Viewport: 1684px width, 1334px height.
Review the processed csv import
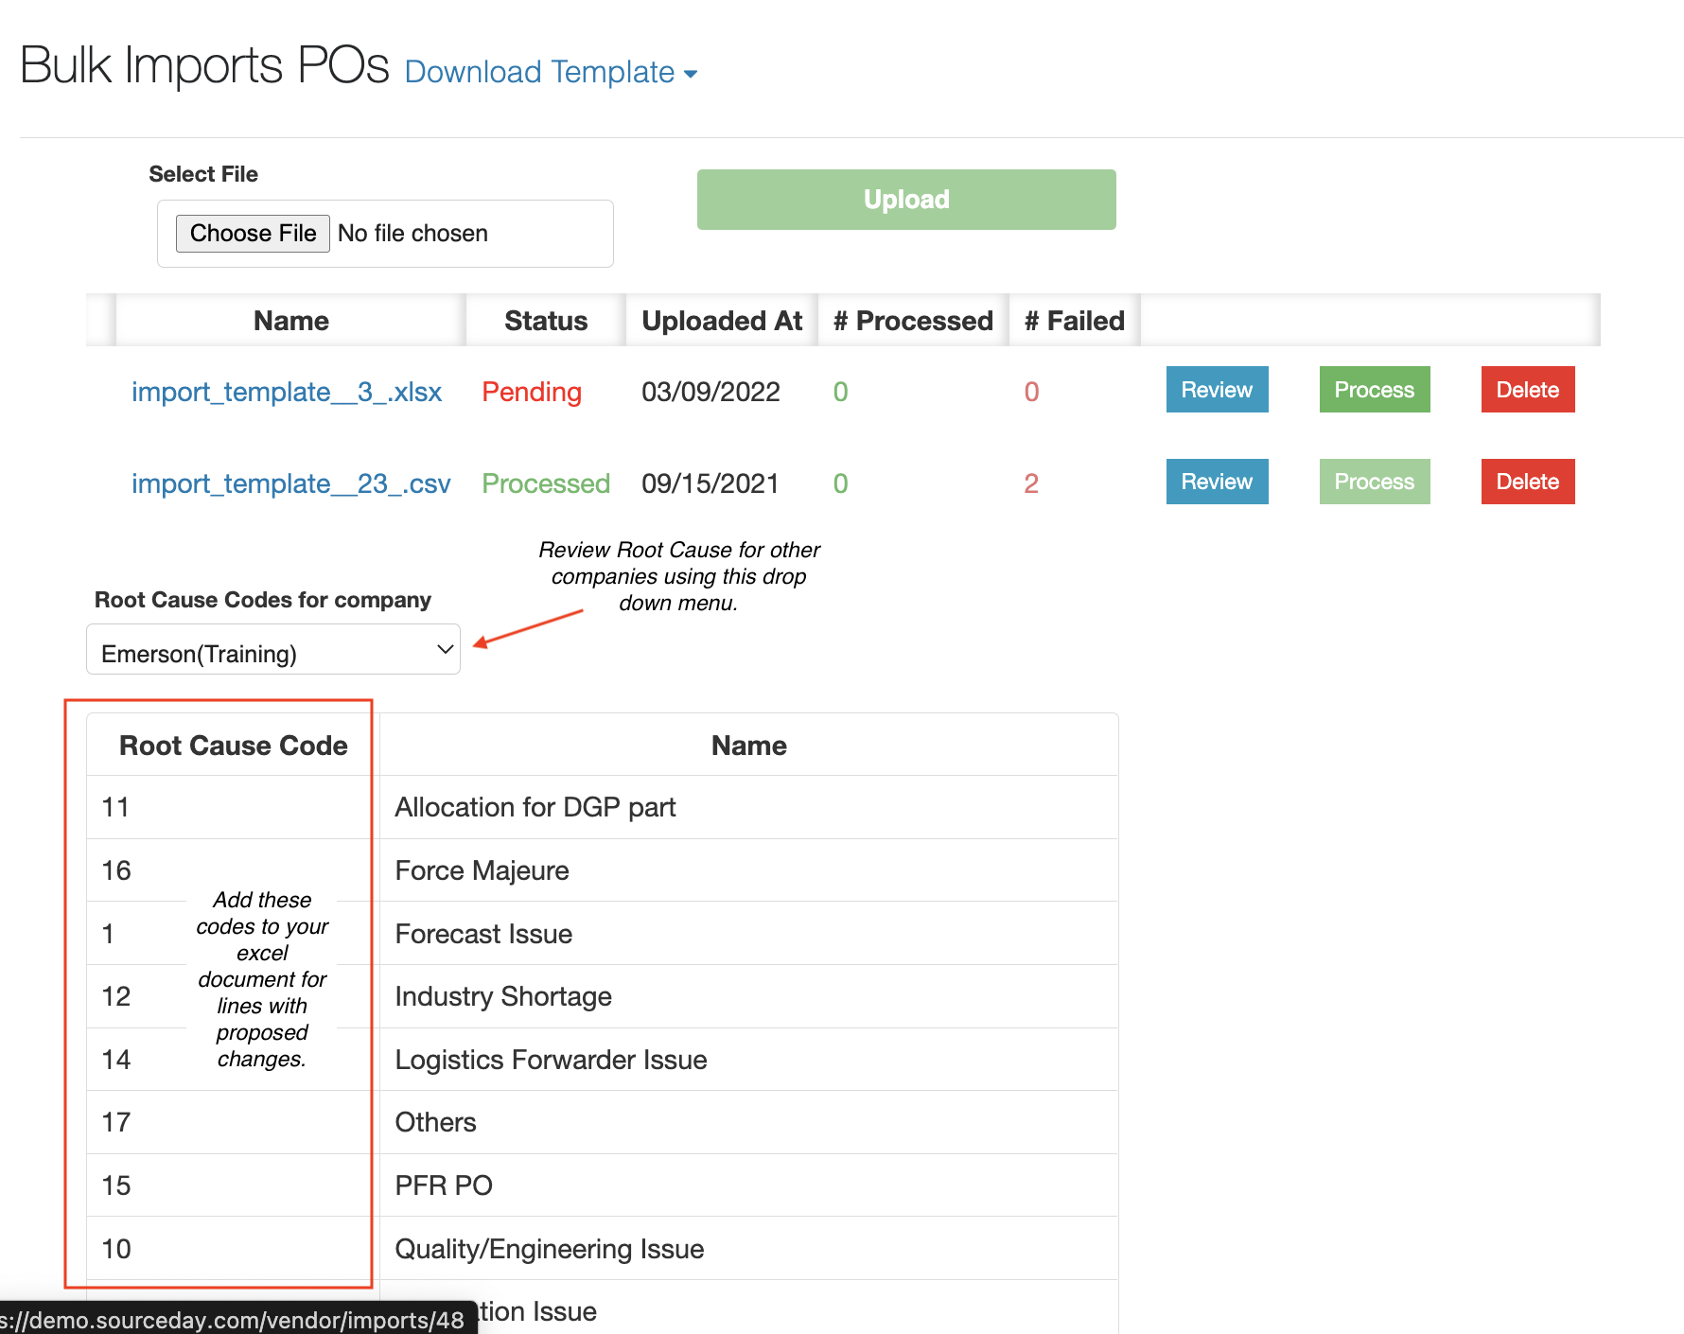click(1216, 482)
